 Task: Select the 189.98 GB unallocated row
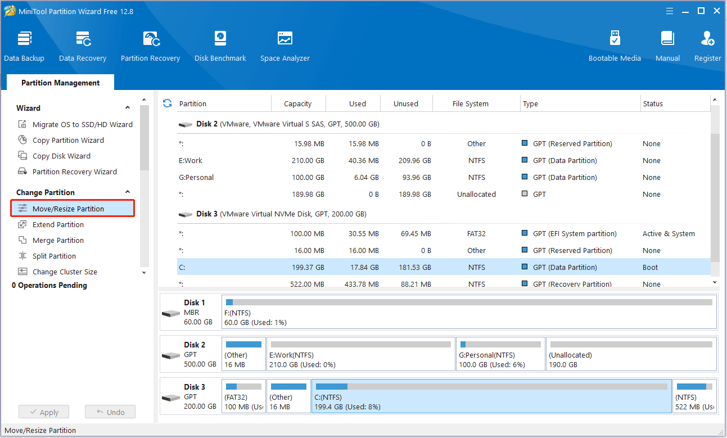[x=444, y=194]
